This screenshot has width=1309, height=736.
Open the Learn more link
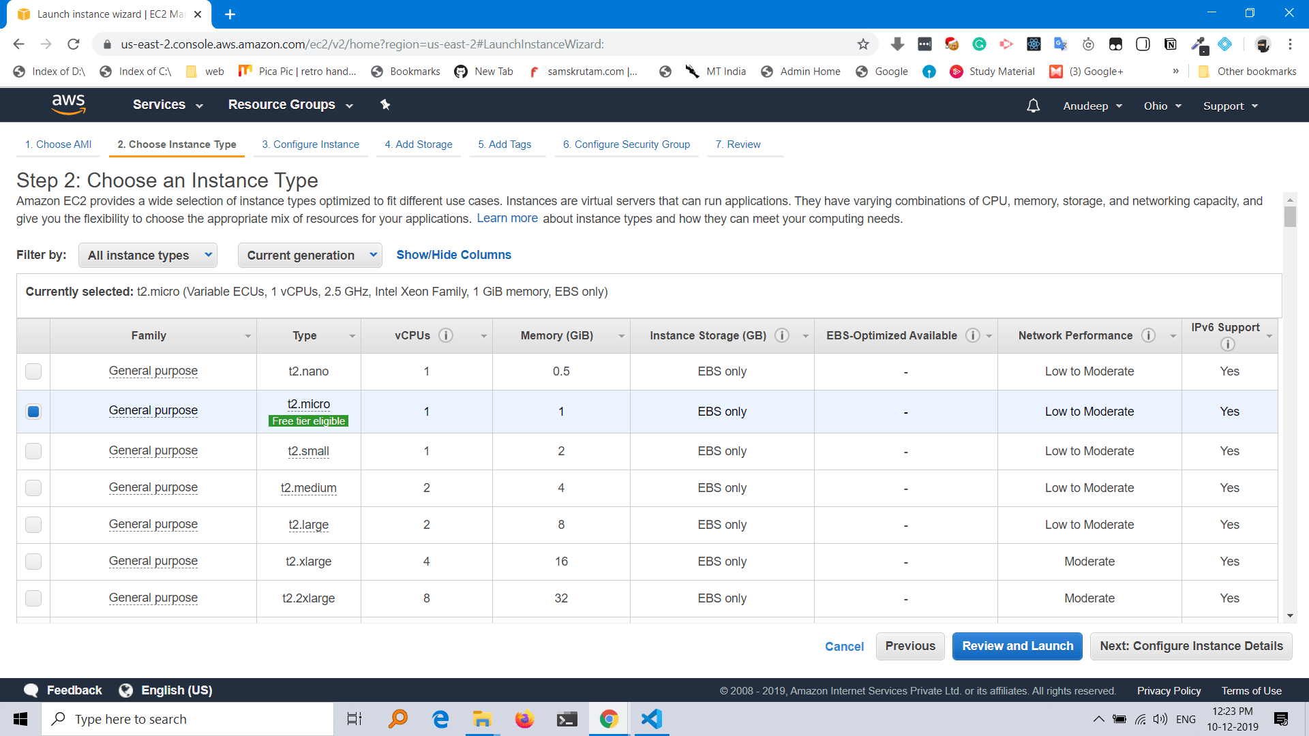(507, 218)
